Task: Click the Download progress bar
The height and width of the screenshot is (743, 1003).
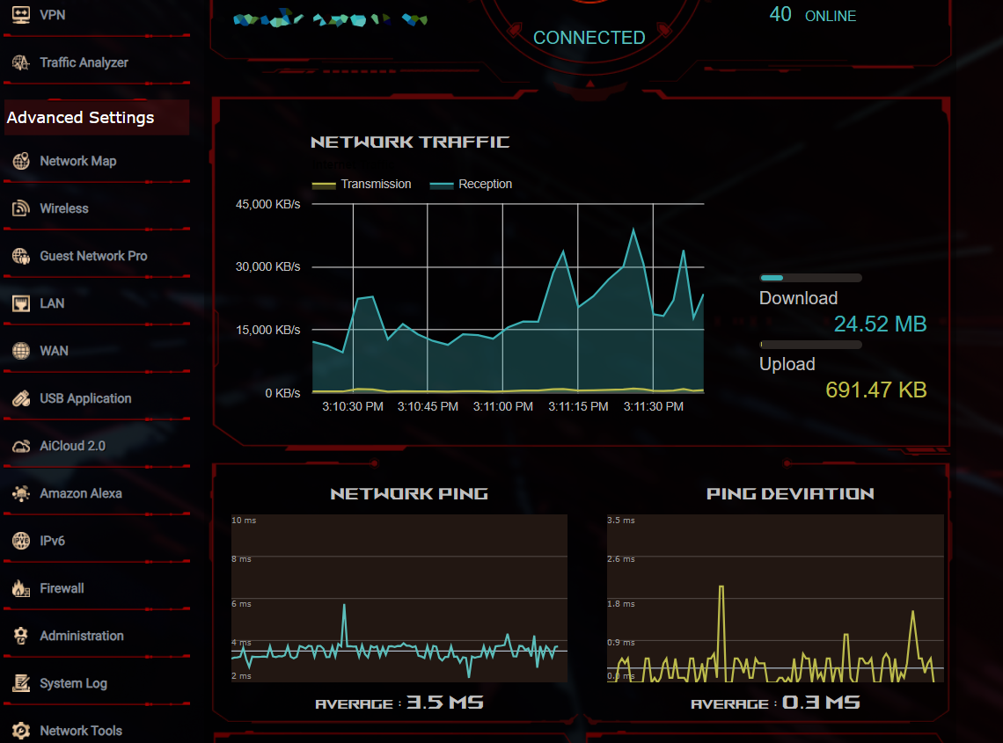Action: [810, 278]
